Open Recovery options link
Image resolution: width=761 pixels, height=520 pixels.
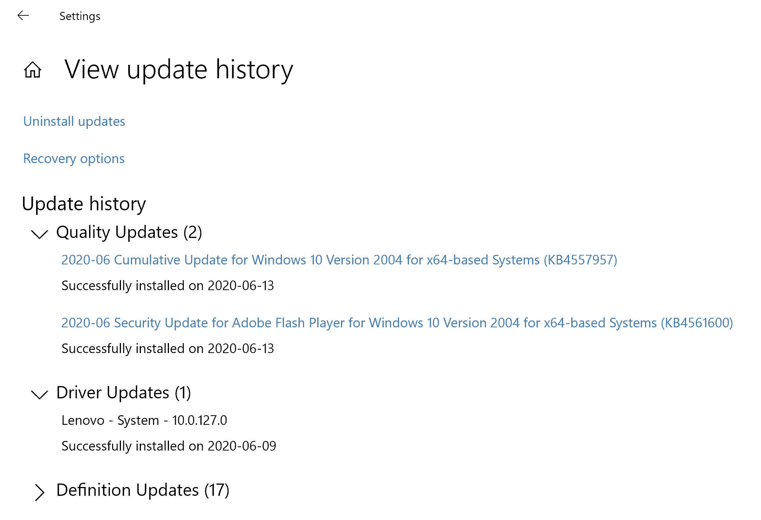74,158
